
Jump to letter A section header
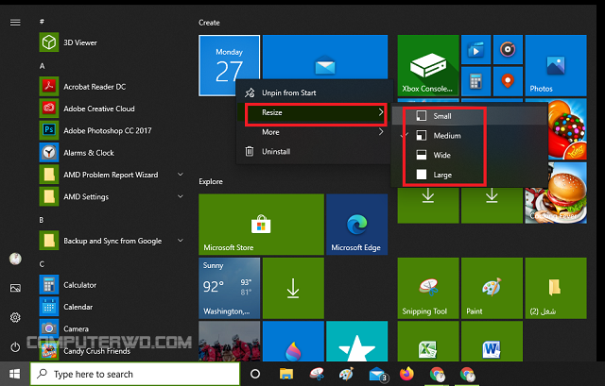(42, 66)
